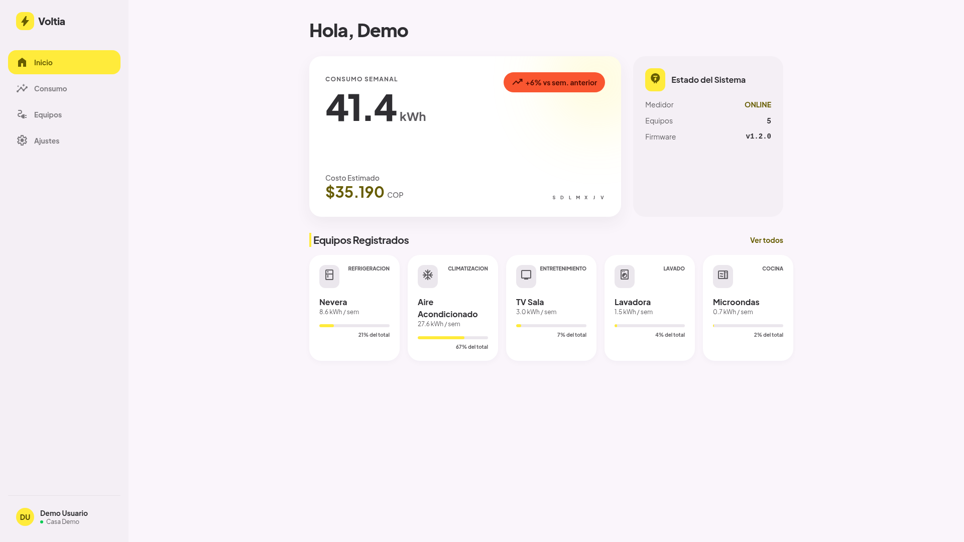
Task: Click the 41.4 weekly consumption value
Action: click(x=361, y=107)
